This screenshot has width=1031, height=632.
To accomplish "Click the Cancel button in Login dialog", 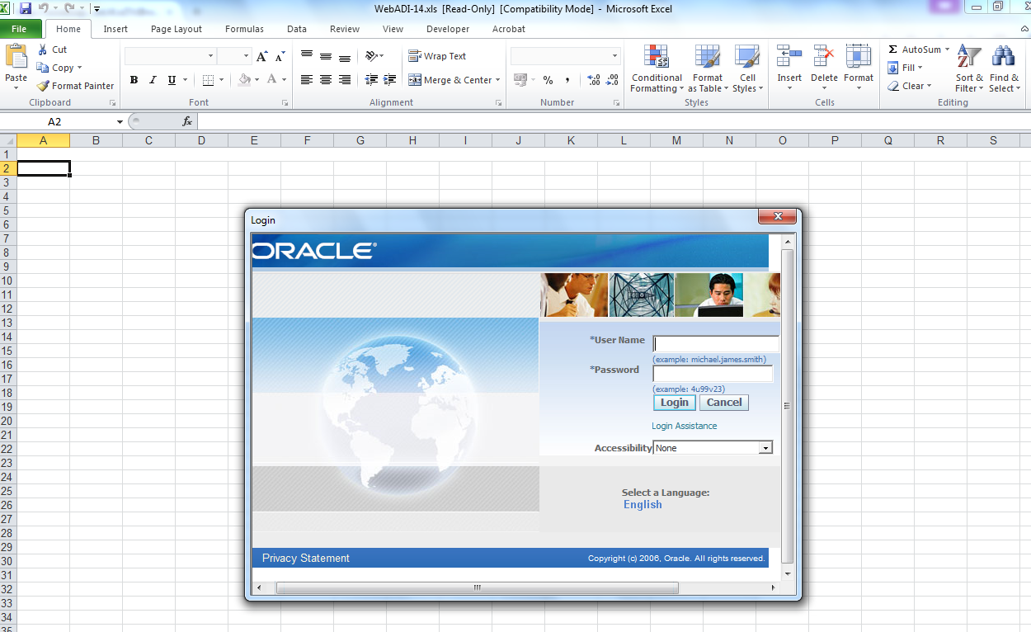I will [x=724, y=403].
